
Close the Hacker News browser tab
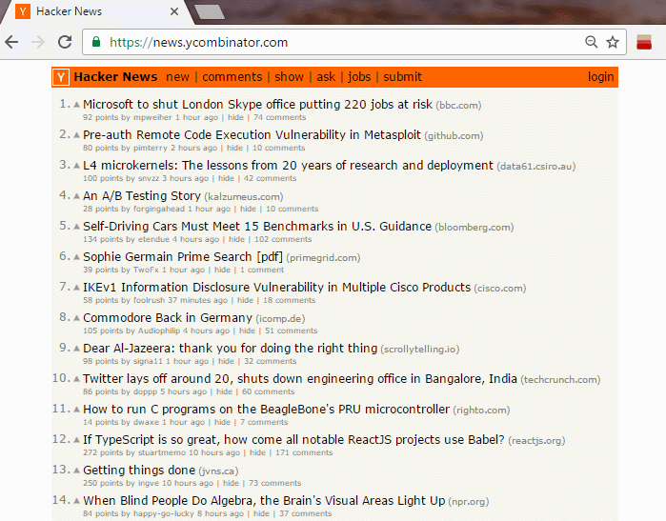pos(174,11)
